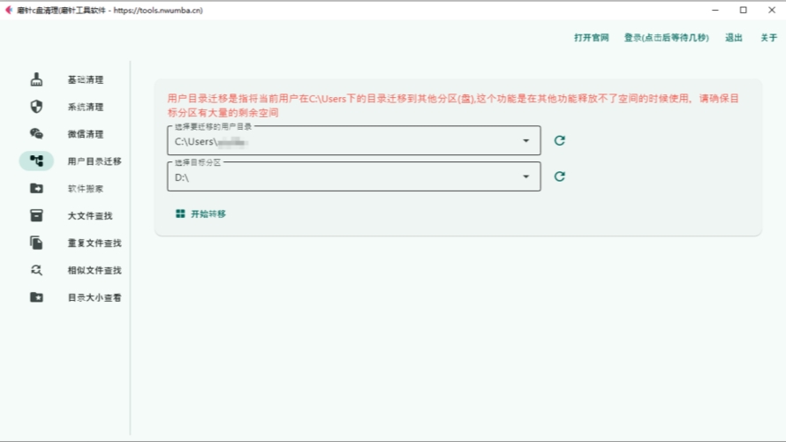
Task: Open 目录大小查看 label in sidebar
Action: [x=94, y=297]
